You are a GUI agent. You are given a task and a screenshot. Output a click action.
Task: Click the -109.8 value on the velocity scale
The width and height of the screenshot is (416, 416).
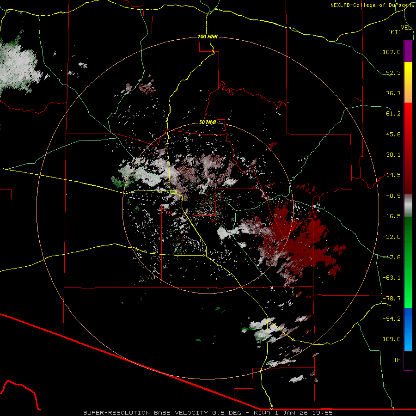[x=390, y=339]
